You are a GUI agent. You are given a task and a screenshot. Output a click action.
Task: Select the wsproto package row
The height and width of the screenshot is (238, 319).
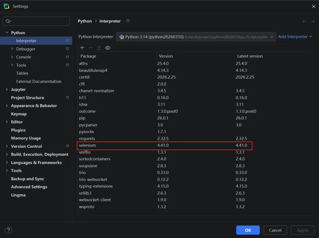(195, 206)
